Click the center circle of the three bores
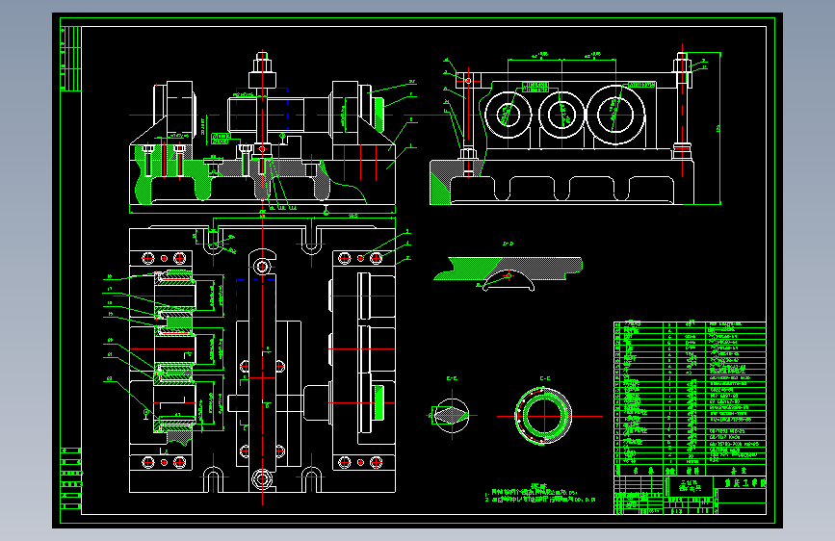 point(561,115)
